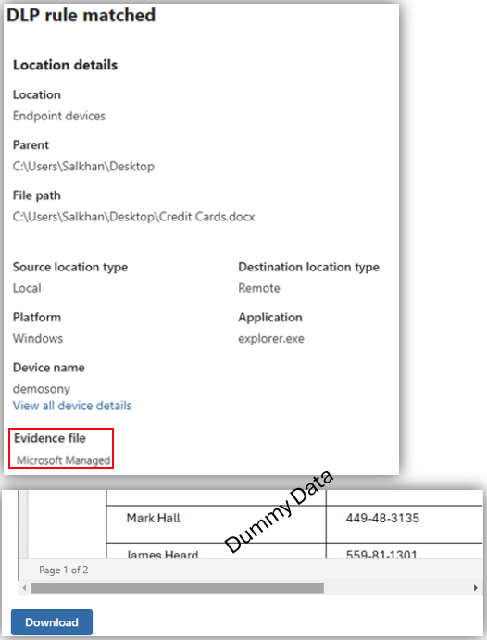The height and width of the screenshot is (640, 487).
Task: Click the Evidence file label
Action: [x=50, y=438]
